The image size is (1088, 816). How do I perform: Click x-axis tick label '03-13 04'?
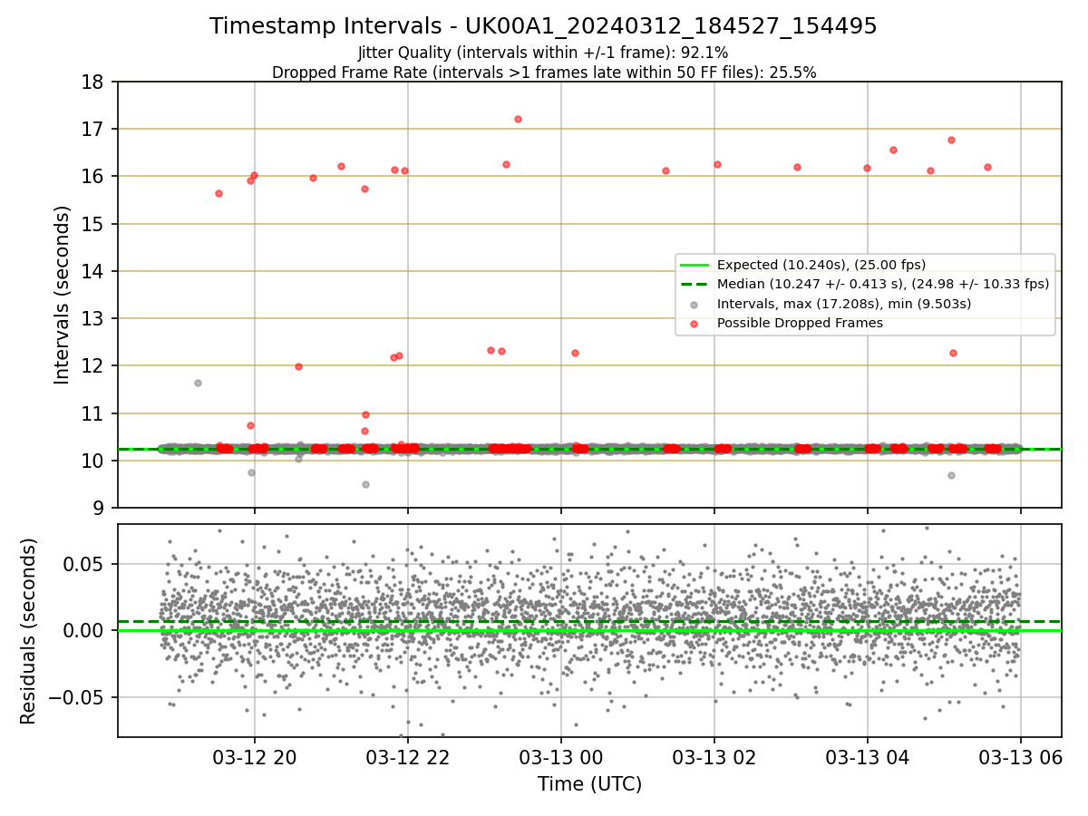(x=867, y=756)
